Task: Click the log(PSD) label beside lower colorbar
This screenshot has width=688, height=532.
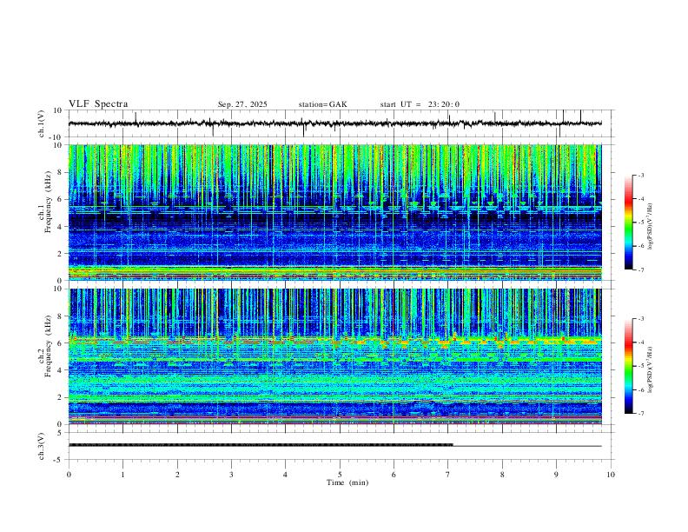Action: [651, 370]
